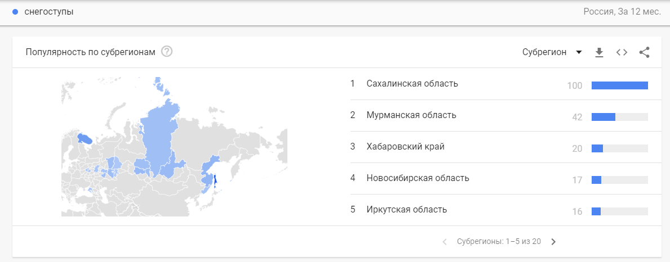Select Мурманская область in the list
The width and height of the screenshot is (670, 262).
point(411,115)
